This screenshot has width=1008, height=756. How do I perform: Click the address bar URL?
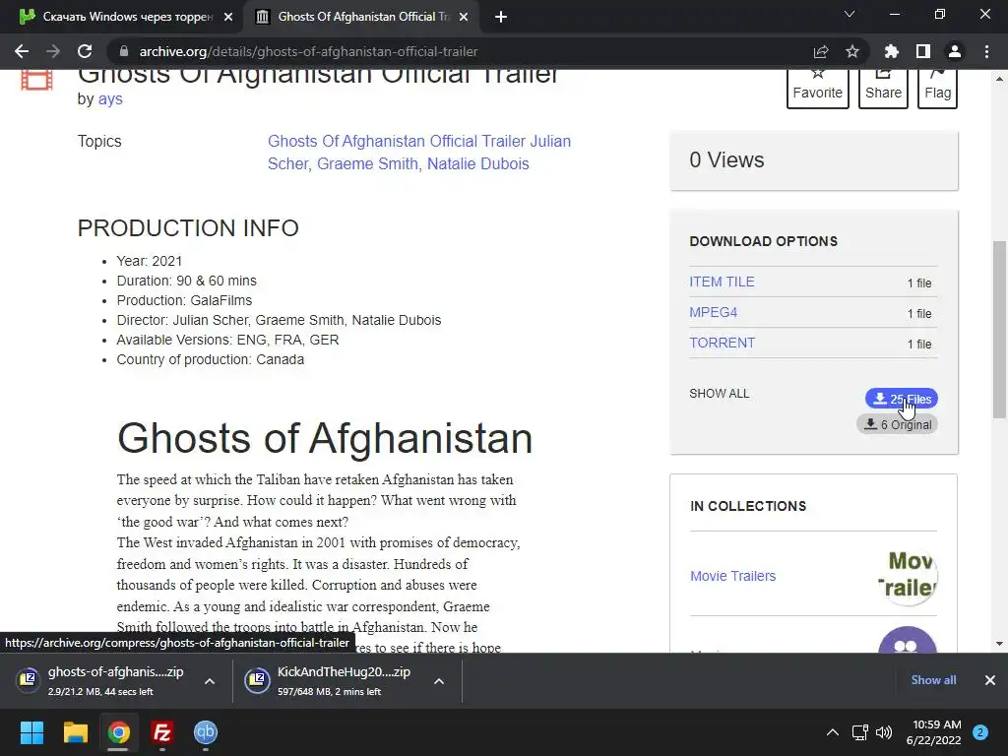pyautogui.click(x=308, y=51)
